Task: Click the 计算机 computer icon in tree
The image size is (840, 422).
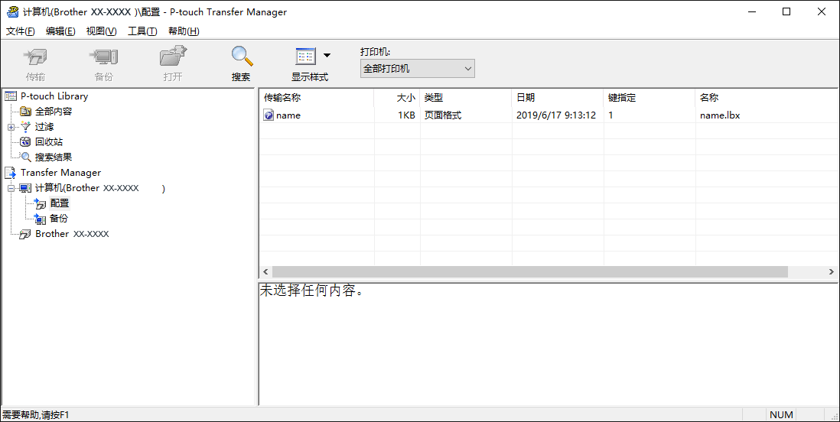Action: pyautogui.click(x=25, y=188)
